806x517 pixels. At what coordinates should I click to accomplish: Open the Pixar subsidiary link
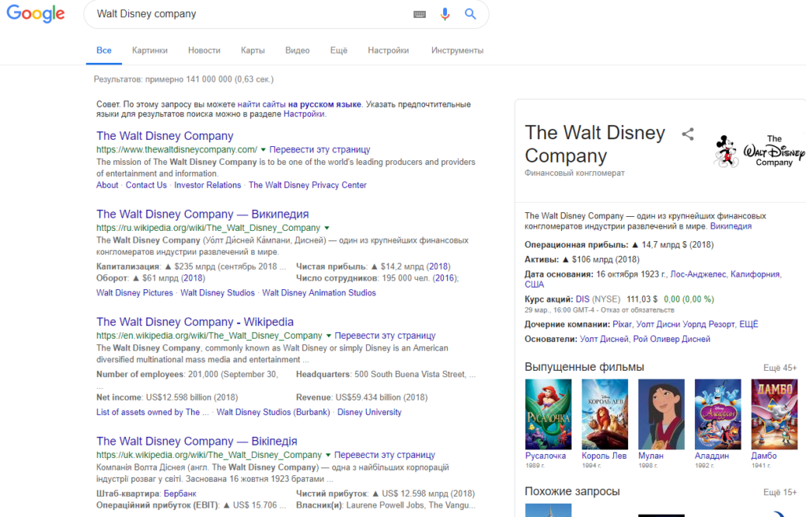(x=622, y=324)
